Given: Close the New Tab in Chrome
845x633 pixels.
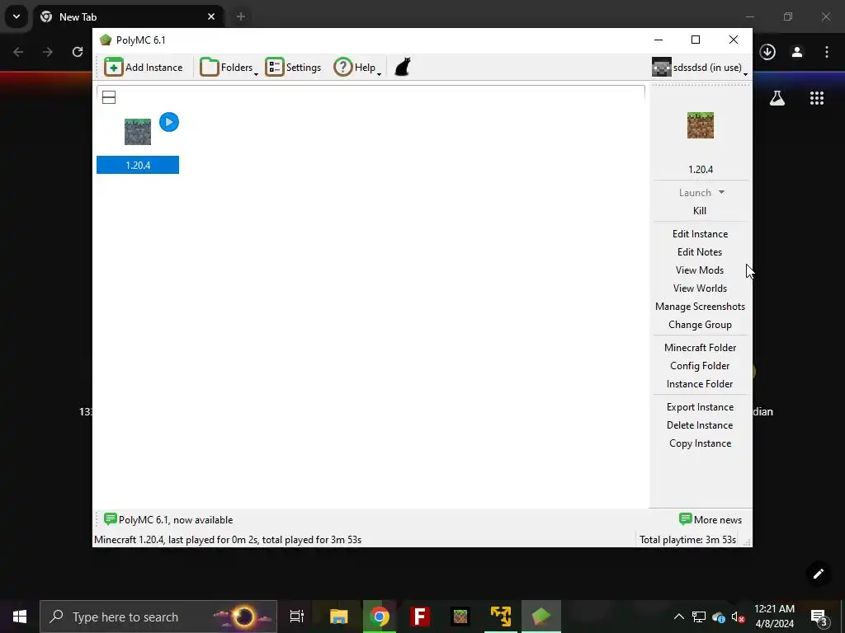Looking at the screenshot, I should (x=211, y=16).
